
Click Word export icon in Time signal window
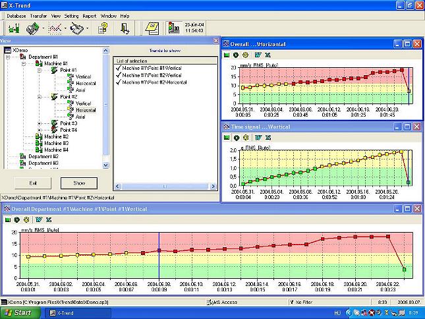(258, 137)
